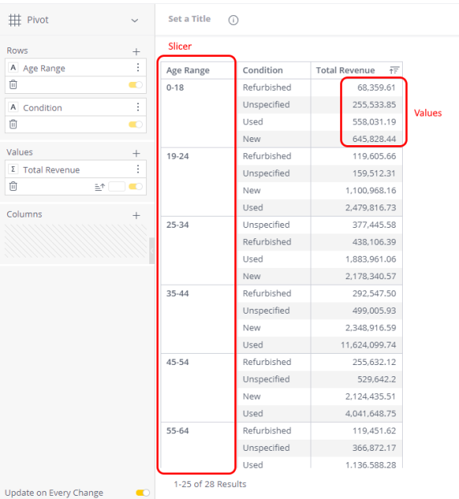Add a new field to Rows
The image size is (459, 499).
pos(136,51)
